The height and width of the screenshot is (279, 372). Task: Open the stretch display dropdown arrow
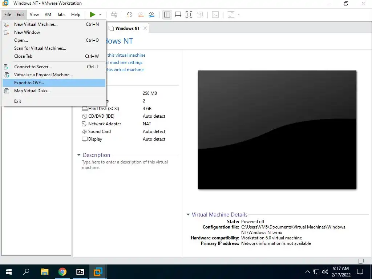(x=239, y=15)
